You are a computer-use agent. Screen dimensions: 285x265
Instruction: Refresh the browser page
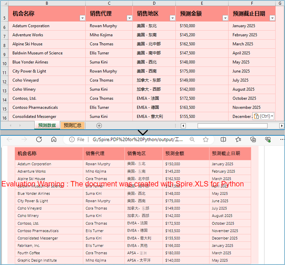tap(39, 139)
